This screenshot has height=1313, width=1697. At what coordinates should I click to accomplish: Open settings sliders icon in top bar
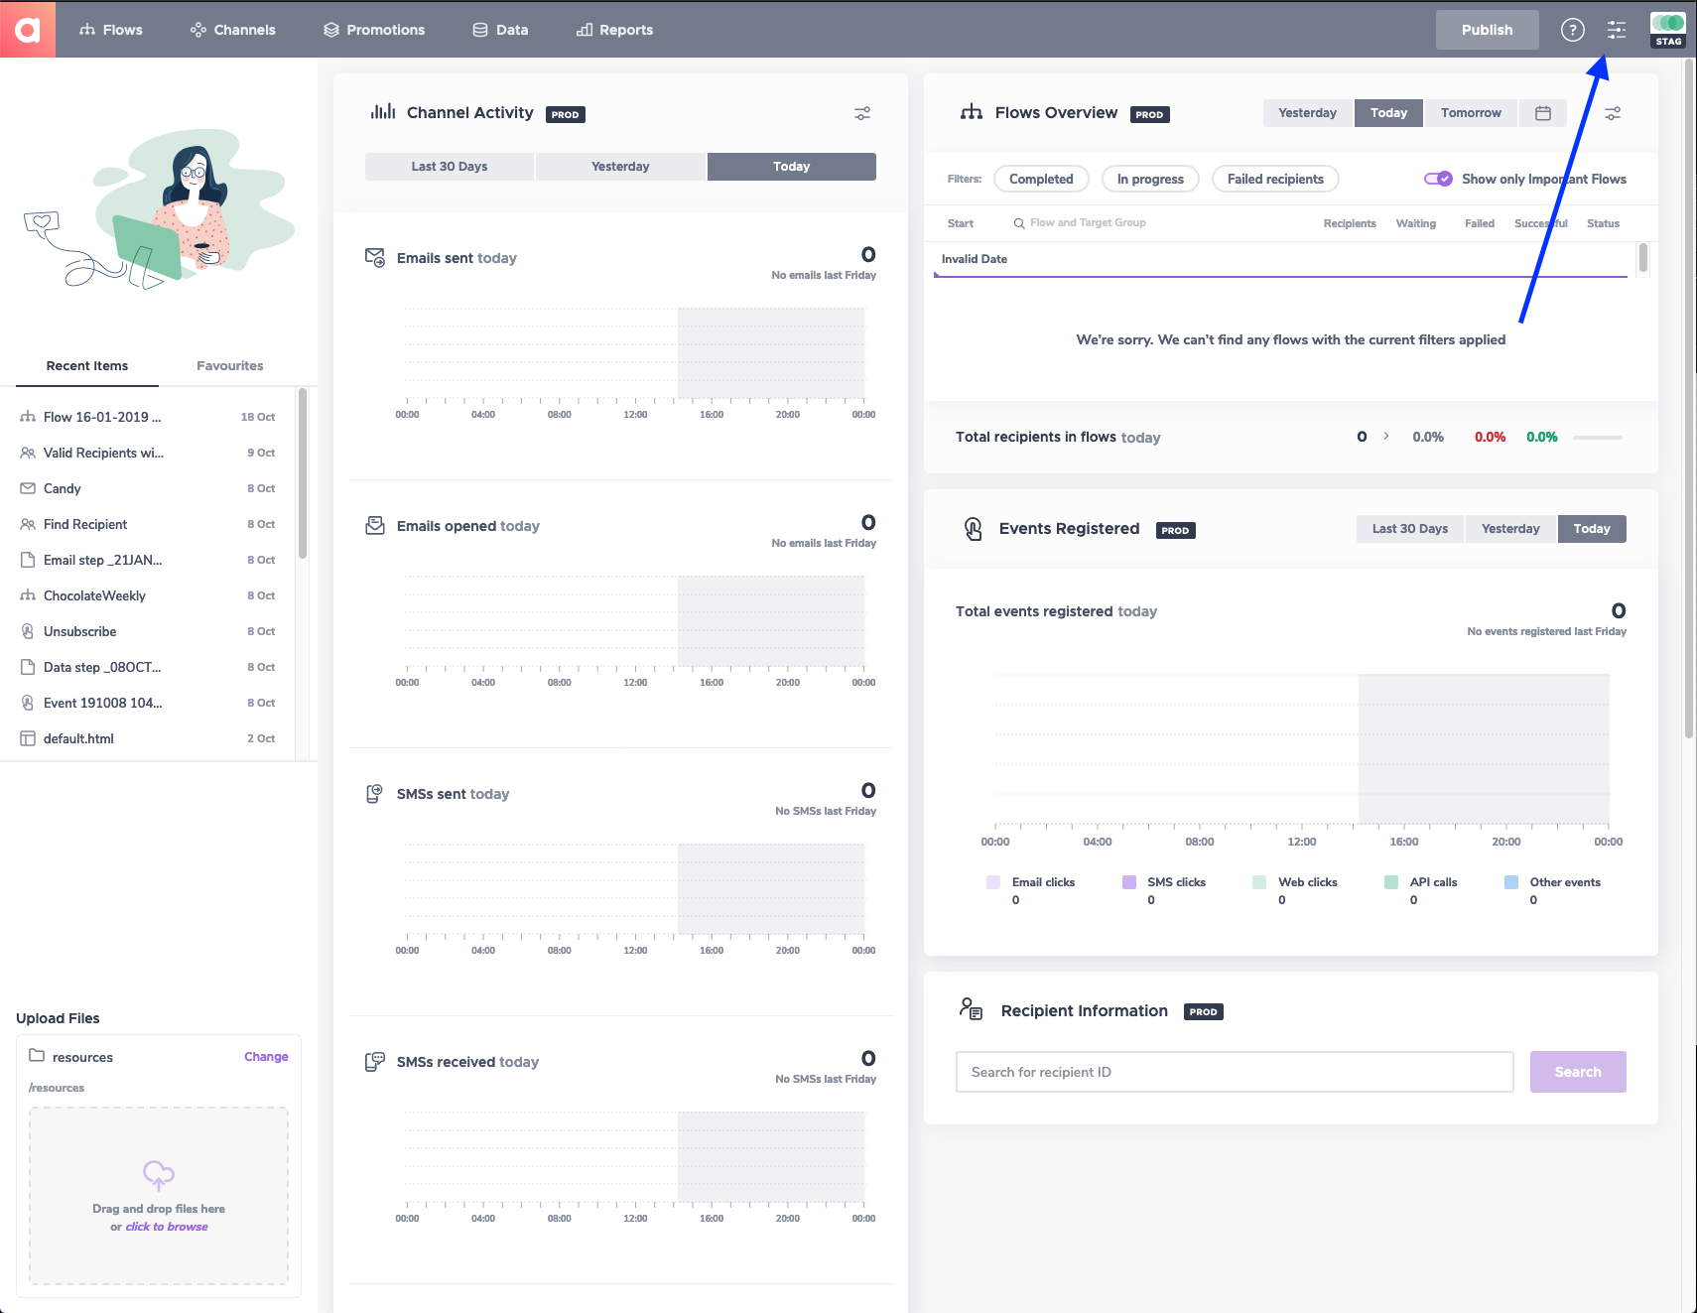click(1617, 30)
